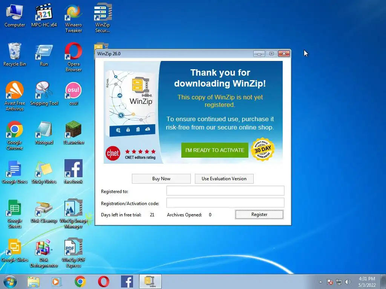Select the facebook desktop shortcut
The height and width of the screenshot is (289, 386).
point(74,172)
